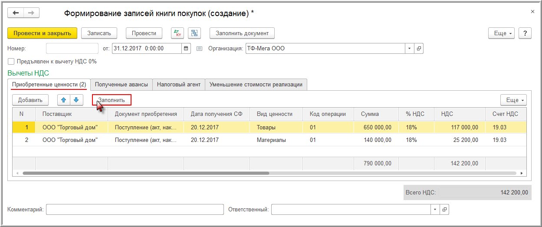This screenshot has width=542, height=227.
Task: Focus the Организация field ТФ-Мега ООО
Action: 325,48
